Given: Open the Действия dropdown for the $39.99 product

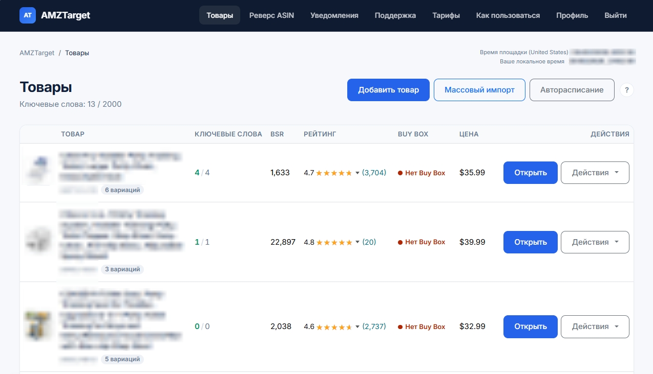Looking at the screenshot, I should click(595, 242).
